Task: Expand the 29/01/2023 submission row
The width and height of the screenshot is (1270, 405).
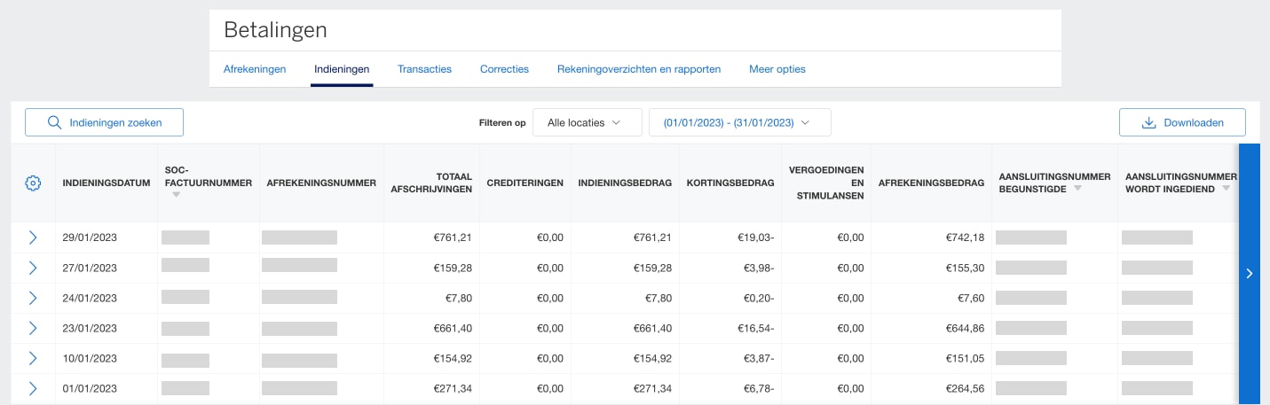Action: (x=33, y=238)
